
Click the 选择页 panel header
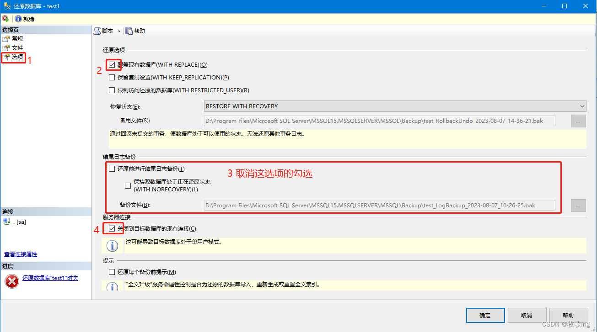point(46,30)
